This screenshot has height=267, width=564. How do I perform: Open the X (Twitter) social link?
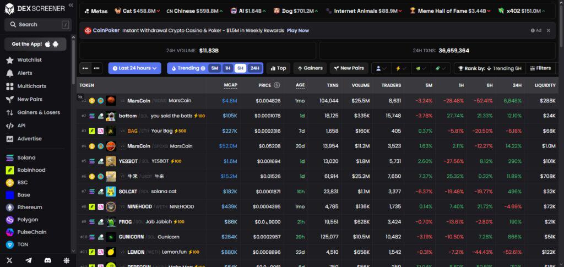[x=10, y=260]
